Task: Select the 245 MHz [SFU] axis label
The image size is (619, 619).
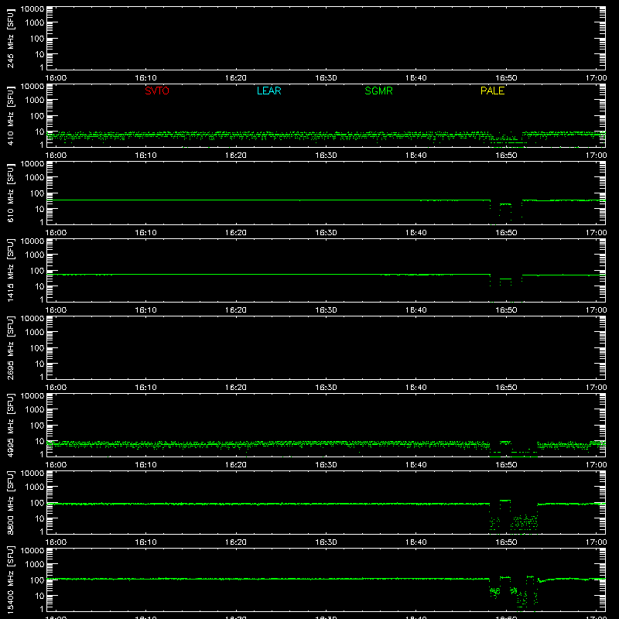Action: coord(11,38)
